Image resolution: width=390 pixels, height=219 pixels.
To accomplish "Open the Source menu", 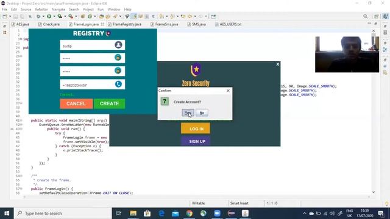I will pos(26,10).
